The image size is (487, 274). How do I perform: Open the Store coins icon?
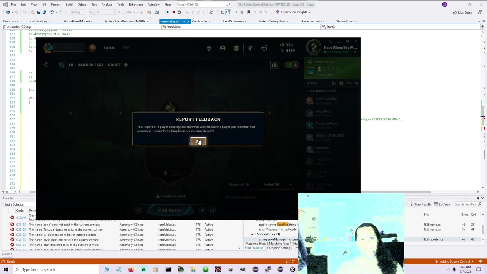coord(264,48)
